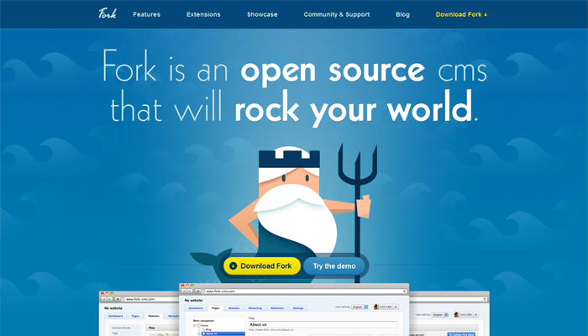Click the Fork CMS user menu in right screenshot
This screenshot has height=336, width=588.
[x=466, y=315]
